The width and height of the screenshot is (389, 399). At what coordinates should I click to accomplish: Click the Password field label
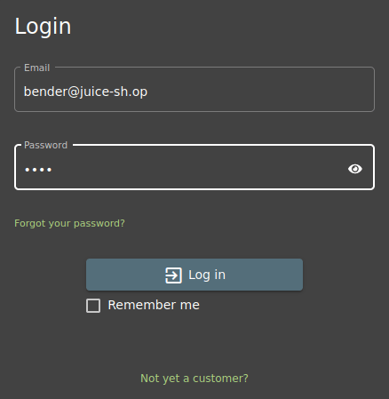pyautogui.click(x=46, y=145)
